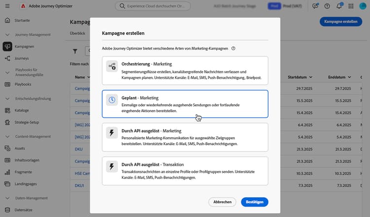Click the Journeys sidebar icon
The image size is (370, 217).
pos(7,59)
